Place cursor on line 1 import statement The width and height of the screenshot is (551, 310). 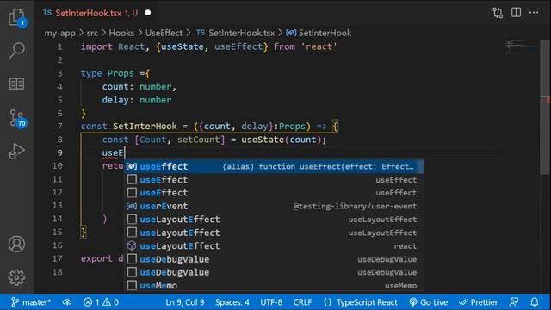click(208, 46)
